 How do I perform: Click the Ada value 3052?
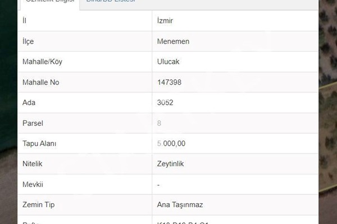pos(165,102)
